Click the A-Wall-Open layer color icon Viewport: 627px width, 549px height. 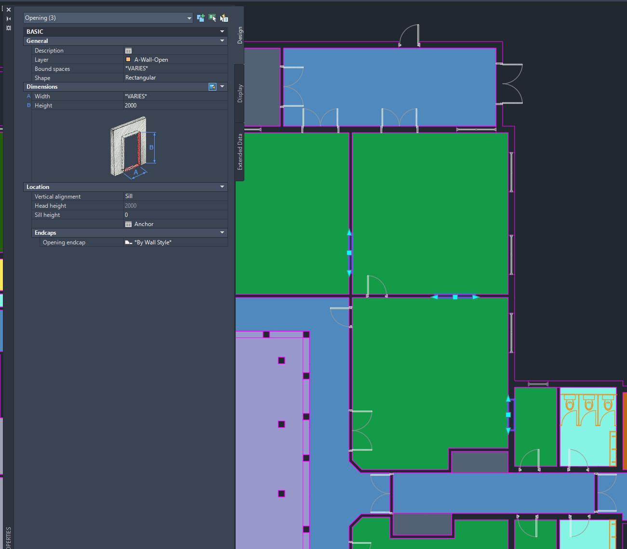pos(128,59)
